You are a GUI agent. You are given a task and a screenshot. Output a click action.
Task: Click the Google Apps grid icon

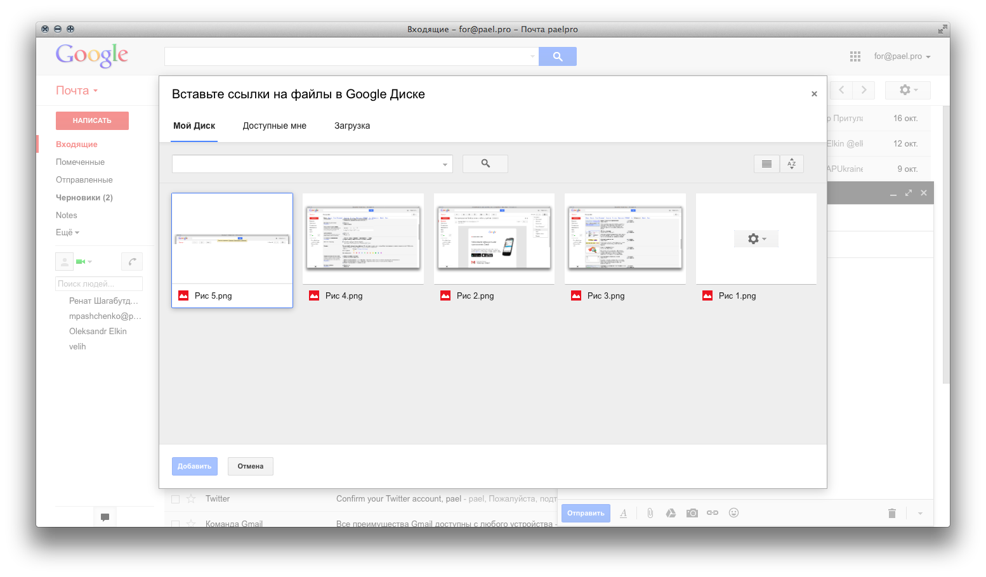click(x=855, y=56)
